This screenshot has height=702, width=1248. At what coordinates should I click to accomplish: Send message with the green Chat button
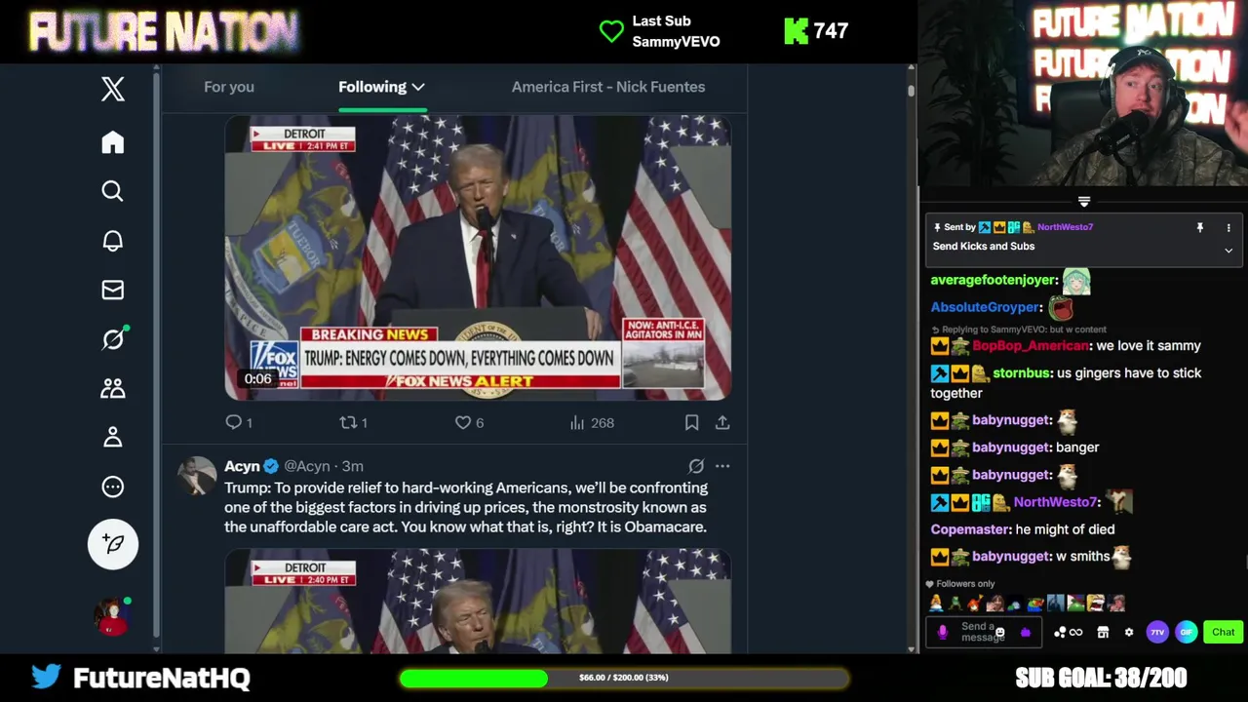point(1224,632)
